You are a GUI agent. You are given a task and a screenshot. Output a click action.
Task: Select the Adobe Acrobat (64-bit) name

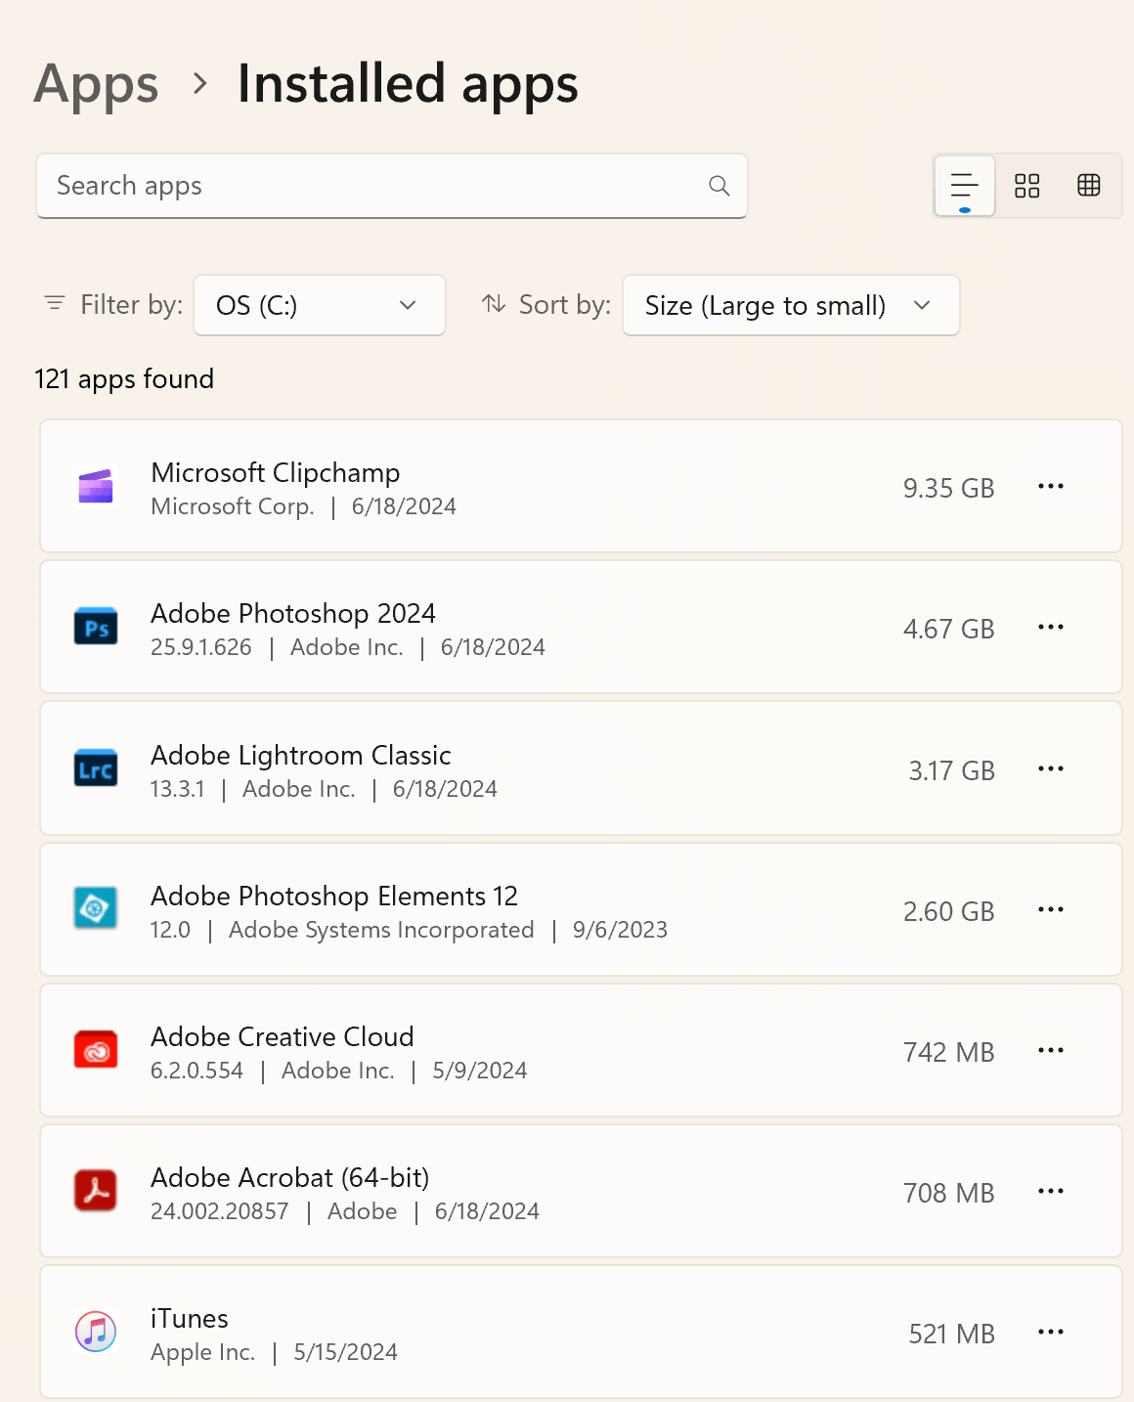(290, 1178)
